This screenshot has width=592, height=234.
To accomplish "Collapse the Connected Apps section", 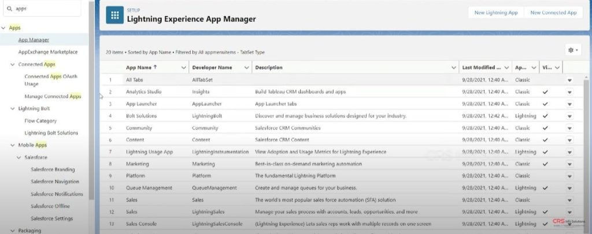I will (13, 65).
